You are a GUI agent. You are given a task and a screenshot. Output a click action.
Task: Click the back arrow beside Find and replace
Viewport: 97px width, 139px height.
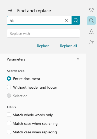tap(10, 11)
